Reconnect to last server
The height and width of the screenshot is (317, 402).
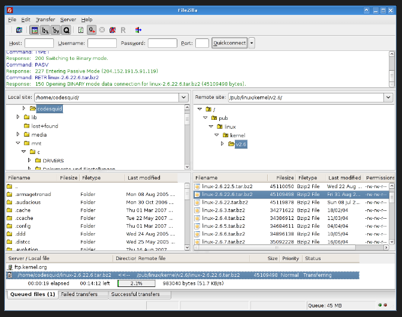pyautogui.click(x=123, y=31)
